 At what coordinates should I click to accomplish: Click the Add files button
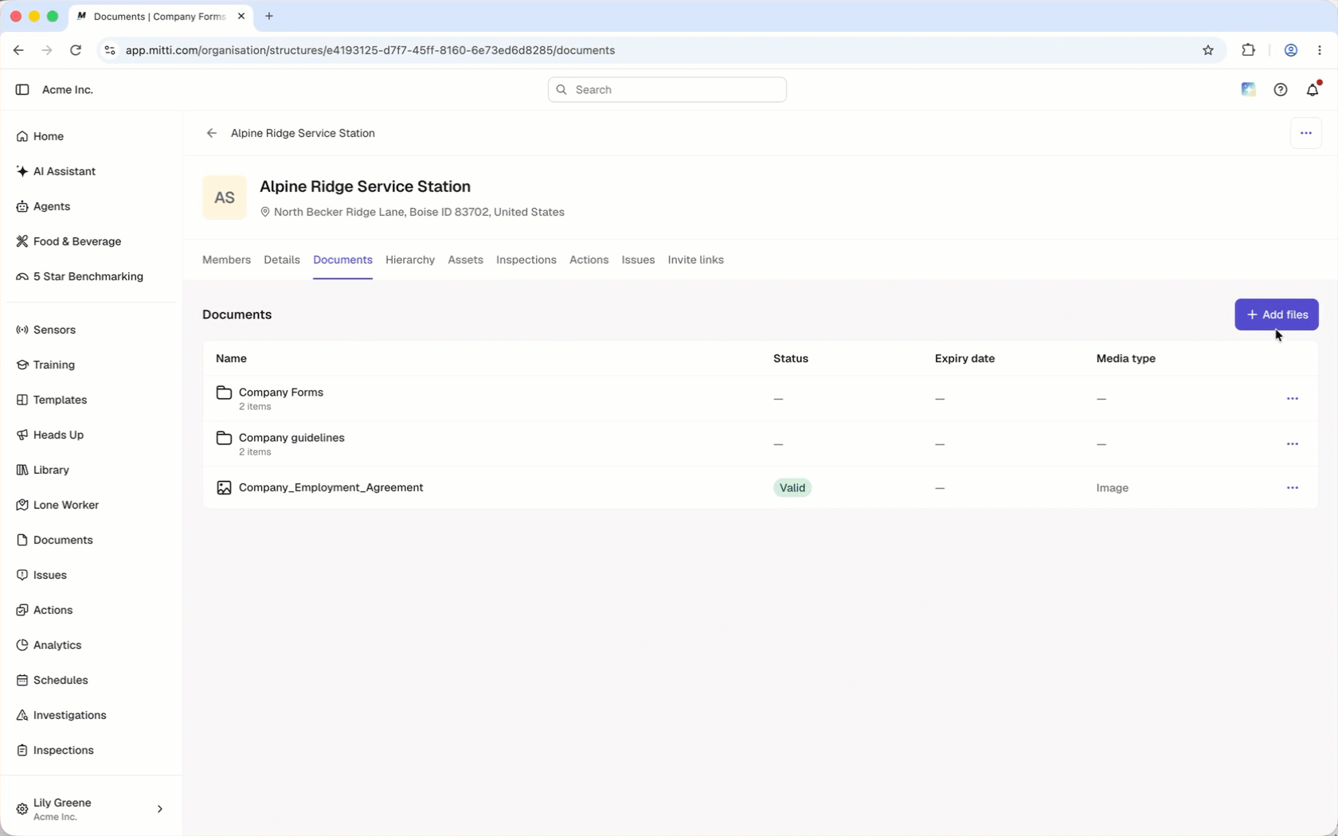[1276, 314]
